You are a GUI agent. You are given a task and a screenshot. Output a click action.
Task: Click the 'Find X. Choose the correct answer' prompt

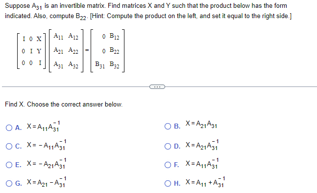click(64, 104)
